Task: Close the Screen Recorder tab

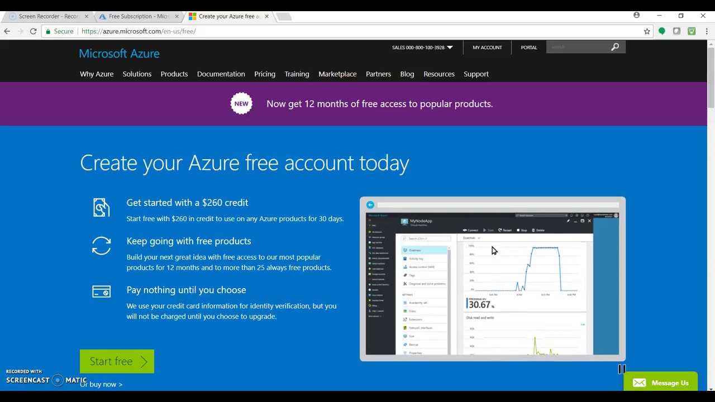Action: [86, 16]
